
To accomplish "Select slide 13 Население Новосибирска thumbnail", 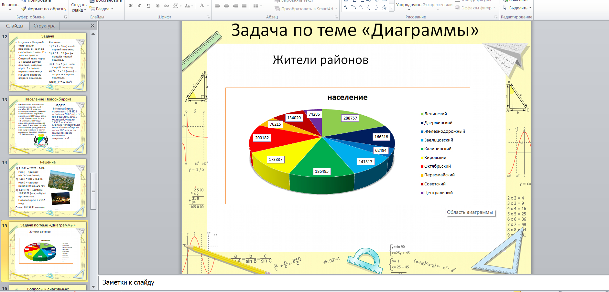I will [x=48, y=125].
